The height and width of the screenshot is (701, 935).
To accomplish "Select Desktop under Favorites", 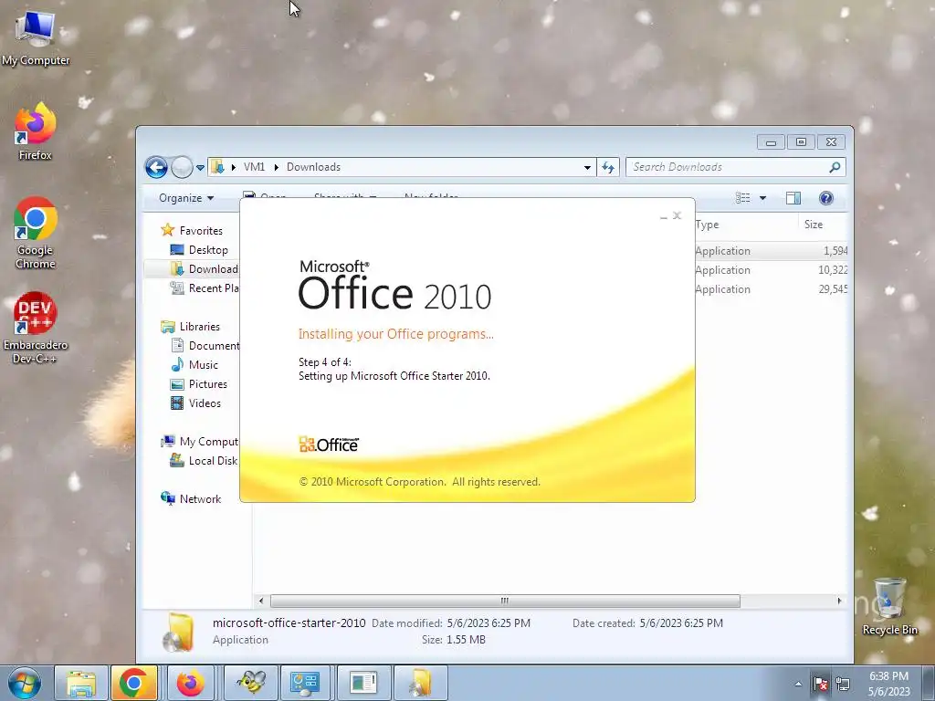I will tap(208, 250).
